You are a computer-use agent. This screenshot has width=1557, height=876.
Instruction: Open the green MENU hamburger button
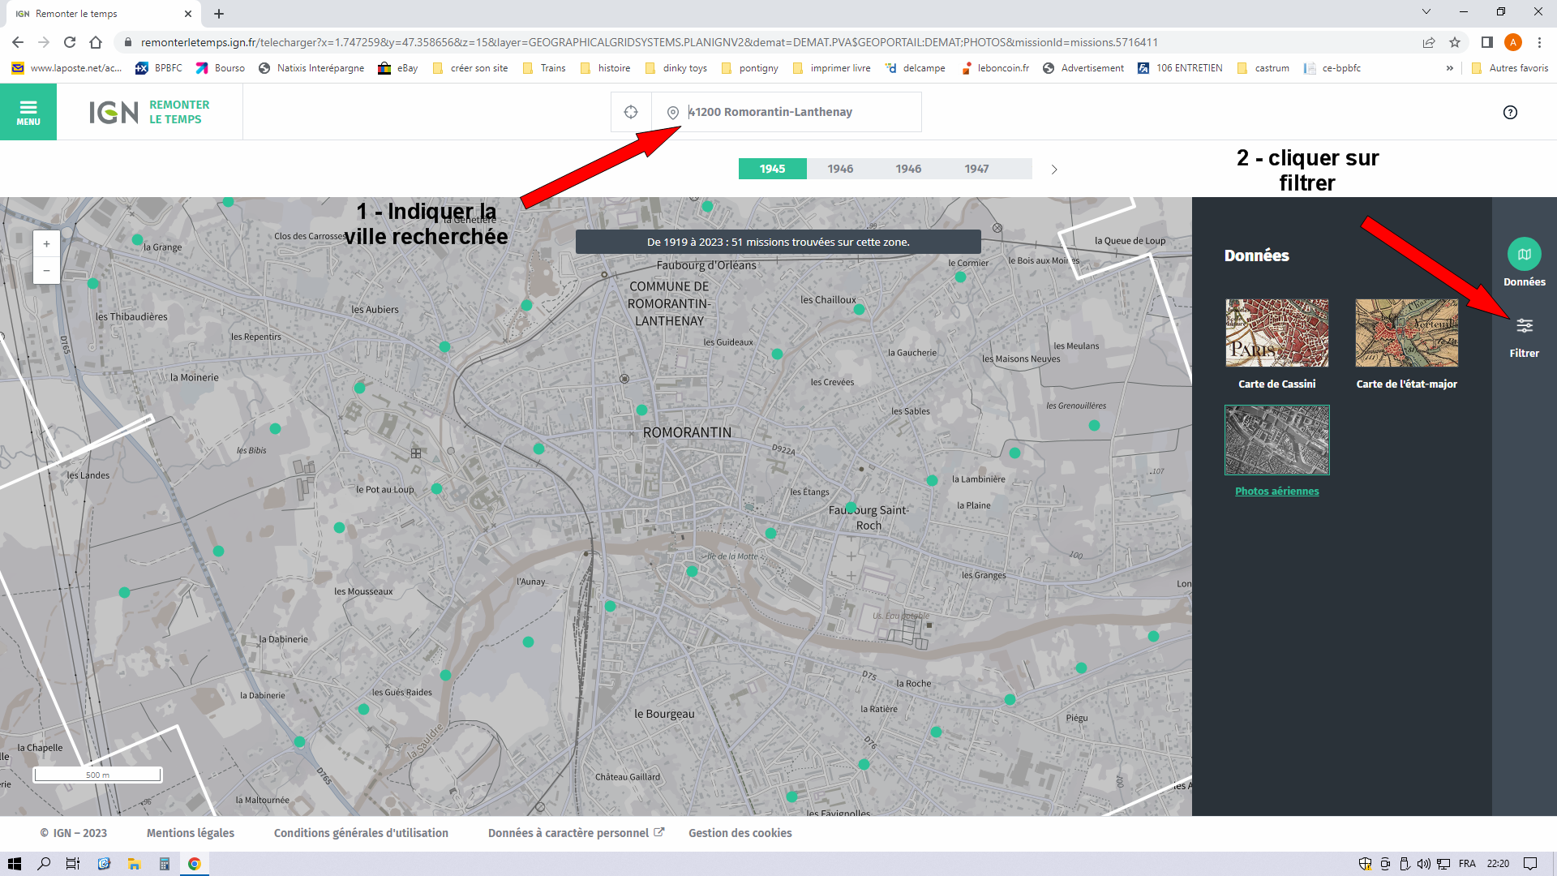[28, 112]
